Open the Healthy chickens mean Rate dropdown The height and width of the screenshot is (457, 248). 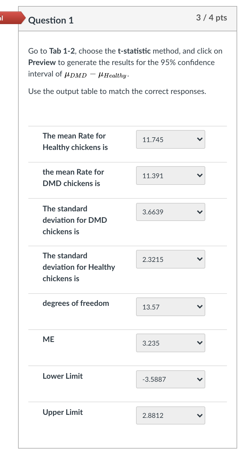click(170, 139)
